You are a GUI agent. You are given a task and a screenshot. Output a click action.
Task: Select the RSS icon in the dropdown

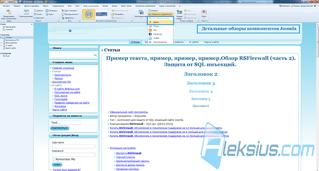point(150,30)
